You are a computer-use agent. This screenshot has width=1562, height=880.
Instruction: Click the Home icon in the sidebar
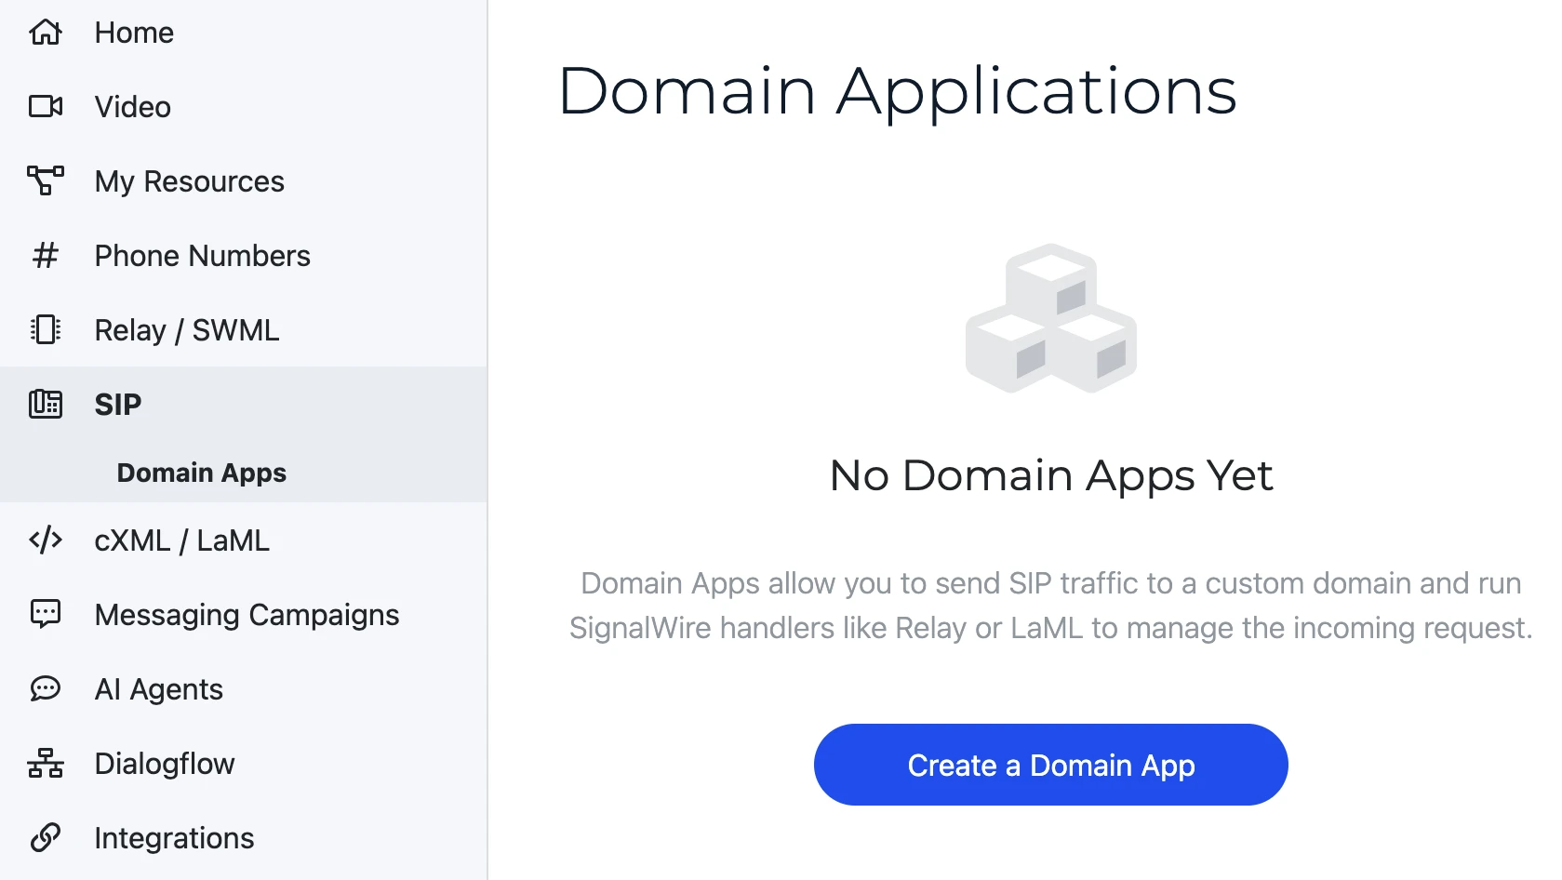point(45,32)
